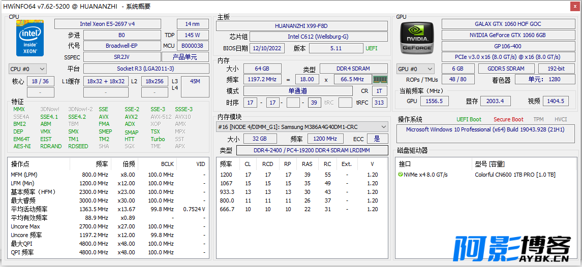Image resolution: width=582 pixels, height=267 pixels.
Task: Click the GP106-400 GPU chip field
Action: point(508,46)
